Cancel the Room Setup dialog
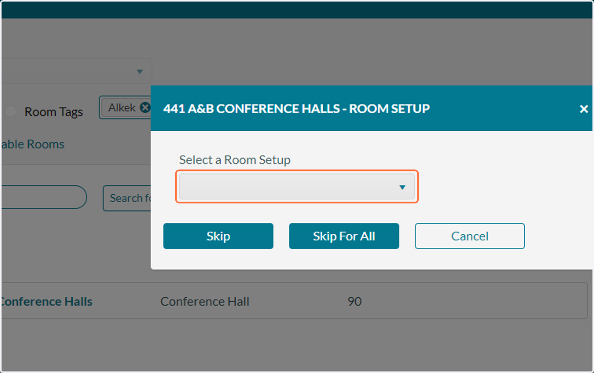Screen dimensions: 594x373 coord(470,236)
